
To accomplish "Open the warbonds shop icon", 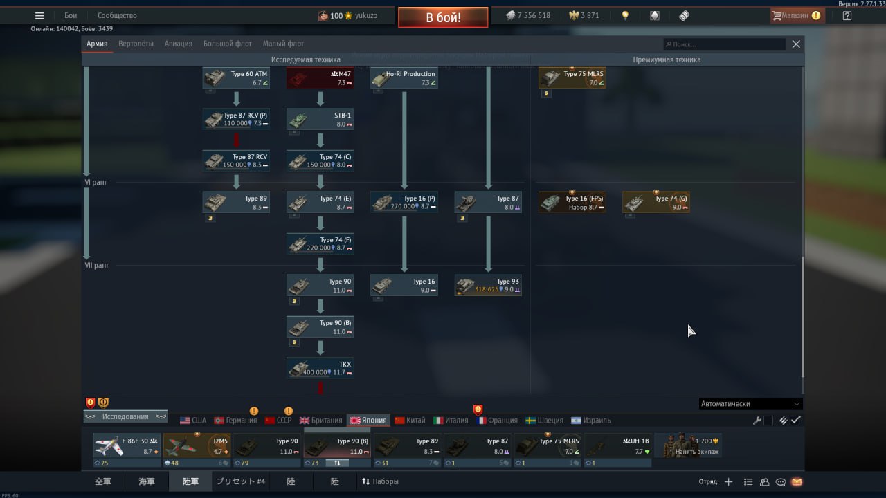I will 654,15.
